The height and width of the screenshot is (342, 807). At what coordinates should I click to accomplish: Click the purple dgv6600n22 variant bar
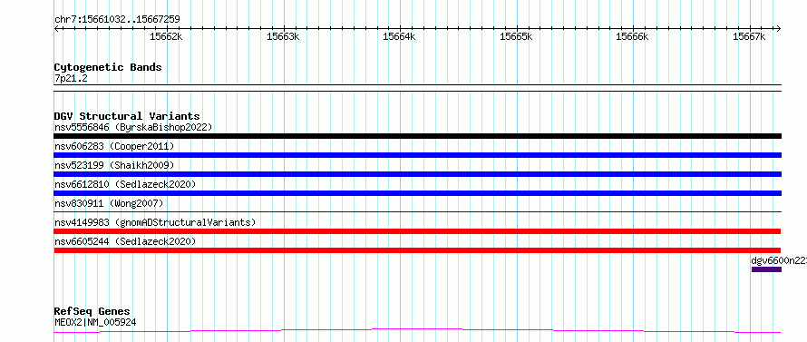pyautogui.click(x=766, y=269)
